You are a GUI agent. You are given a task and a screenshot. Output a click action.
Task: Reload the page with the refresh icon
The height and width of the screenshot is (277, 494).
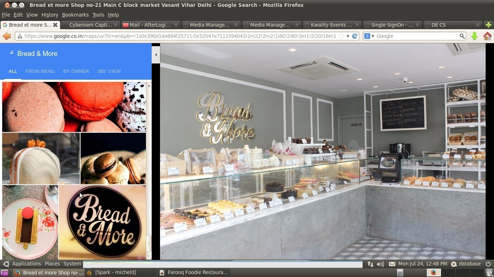tap(355, 36)
